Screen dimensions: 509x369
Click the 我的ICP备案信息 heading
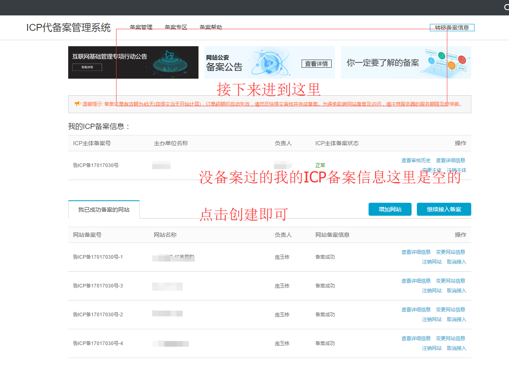[x=99, y=127]
